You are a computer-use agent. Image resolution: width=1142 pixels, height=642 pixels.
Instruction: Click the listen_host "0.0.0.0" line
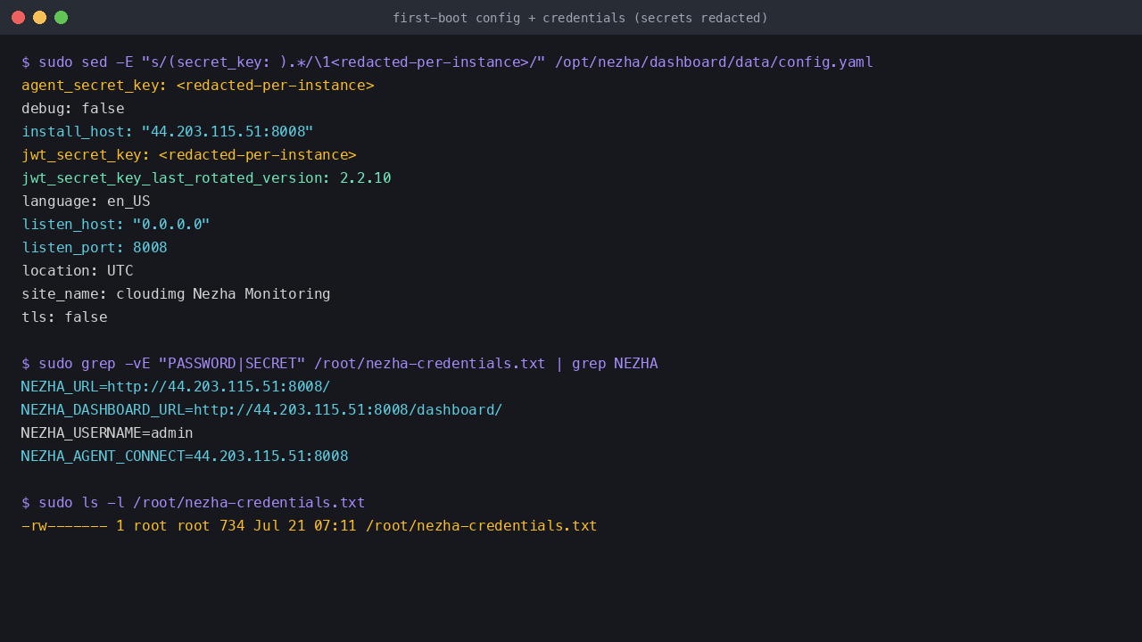(116, 225)
